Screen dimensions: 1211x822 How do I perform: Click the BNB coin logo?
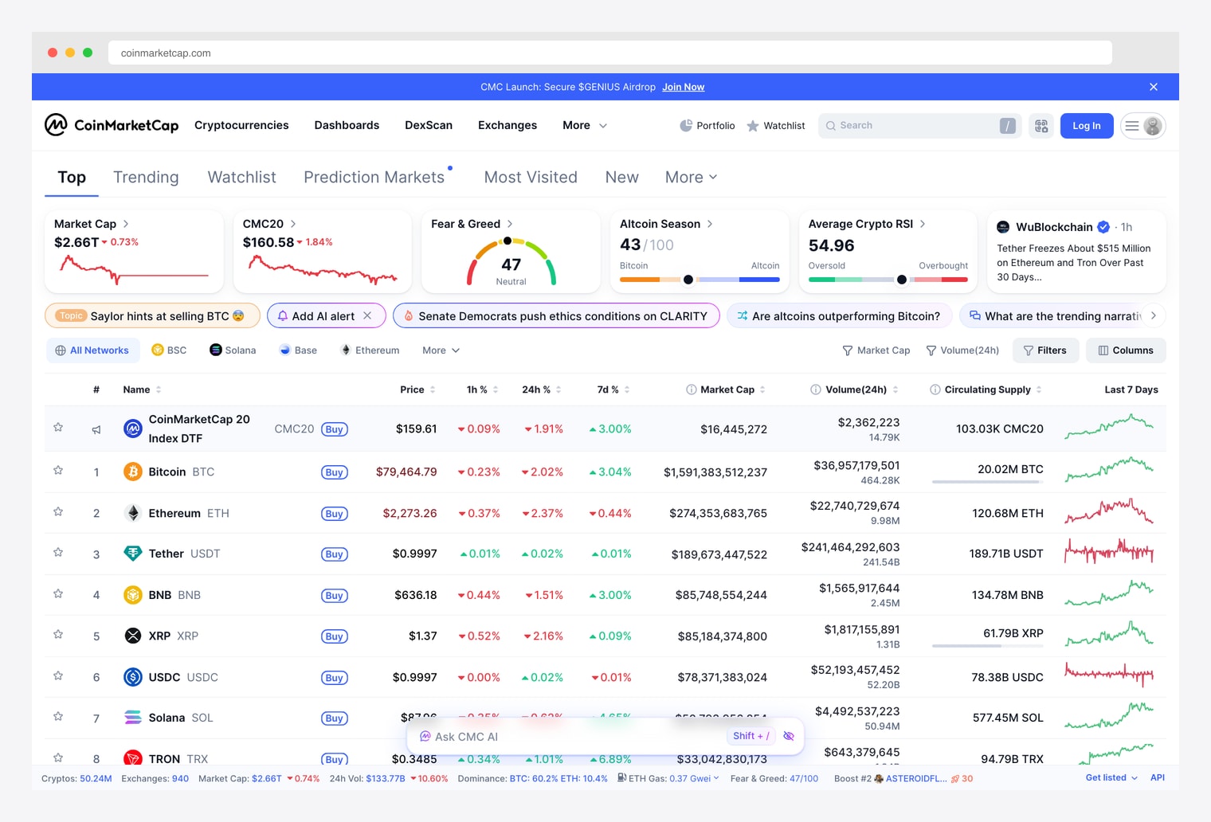133,595
